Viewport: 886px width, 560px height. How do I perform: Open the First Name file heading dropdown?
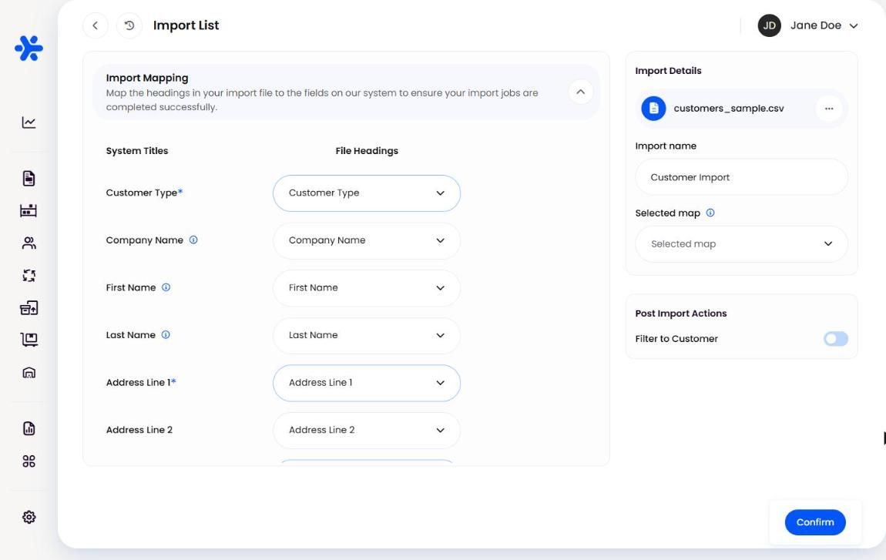click(367, 288)
